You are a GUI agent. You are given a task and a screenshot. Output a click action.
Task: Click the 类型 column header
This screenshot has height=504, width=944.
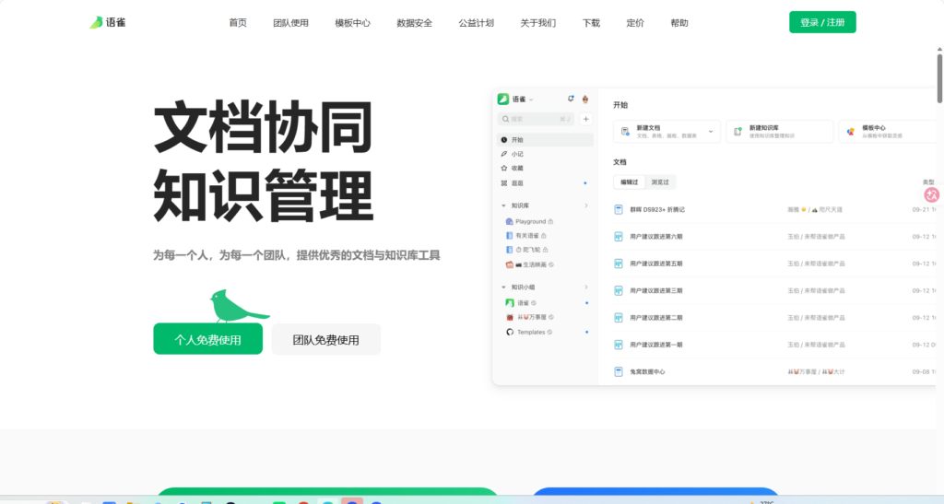pos(928,182)
